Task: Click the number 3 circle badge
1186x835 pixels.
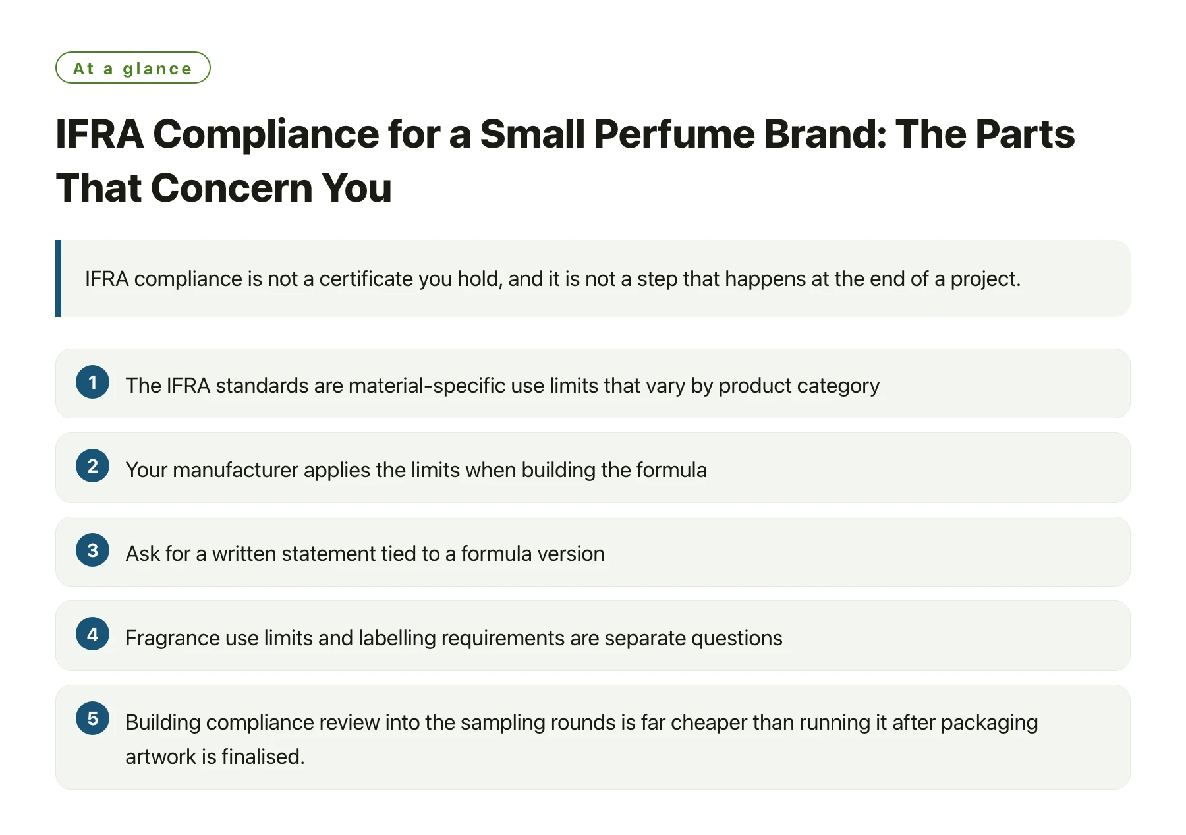Action: (92, 550)
